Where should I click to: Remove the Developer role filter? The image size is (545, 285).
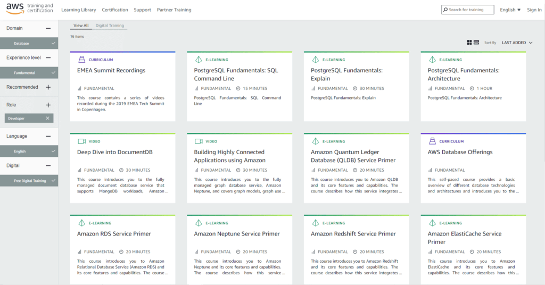47,118
